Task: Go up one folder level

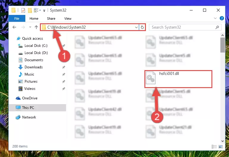Action: (x=36, y=27)
